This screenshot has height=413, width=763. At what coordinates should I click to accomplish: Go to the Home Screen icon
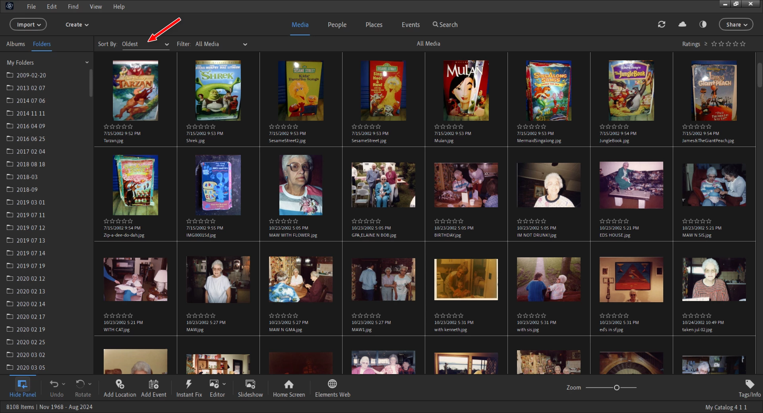point(289,384)
